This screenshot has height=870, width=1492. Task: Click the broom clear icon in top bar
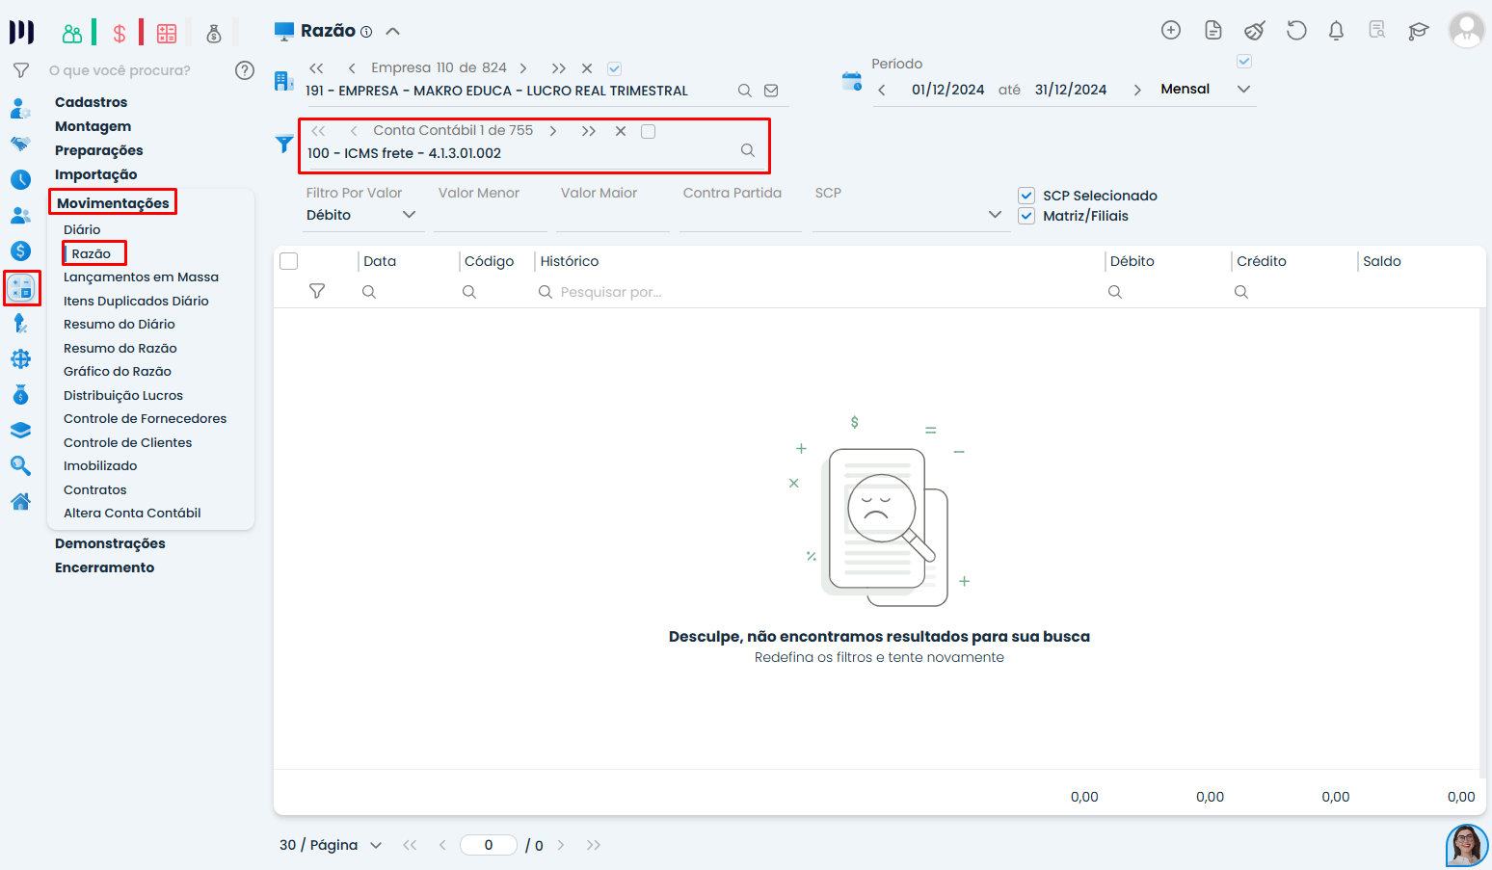pos(1254,30)
